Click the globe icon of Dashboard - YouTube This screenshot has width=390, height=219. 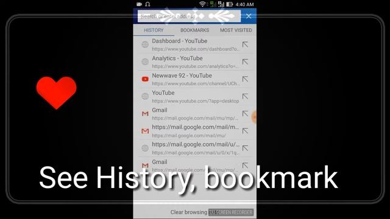[145, 44]
